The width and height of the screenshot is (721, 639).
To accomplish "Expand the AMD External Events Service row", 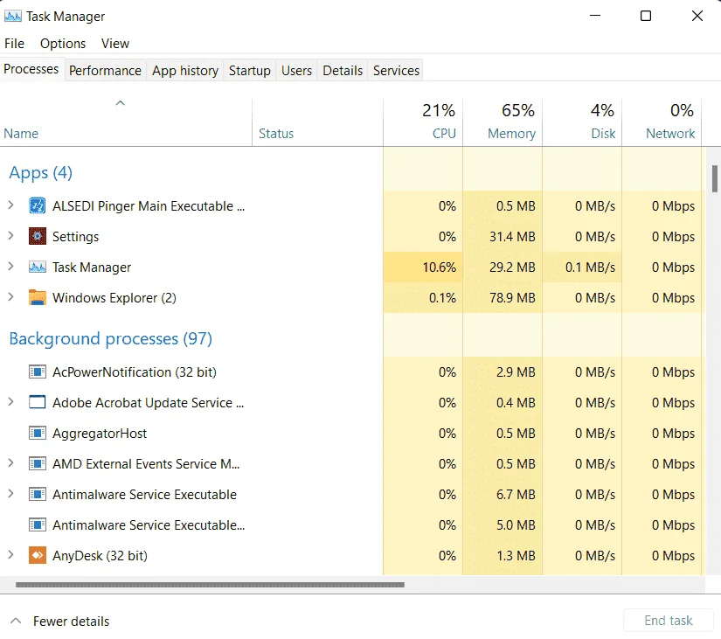I will [x=11, y=462].
